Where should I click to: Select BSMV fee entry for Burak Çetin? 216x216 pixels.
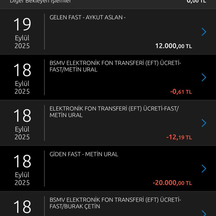(x=115, y=203)
